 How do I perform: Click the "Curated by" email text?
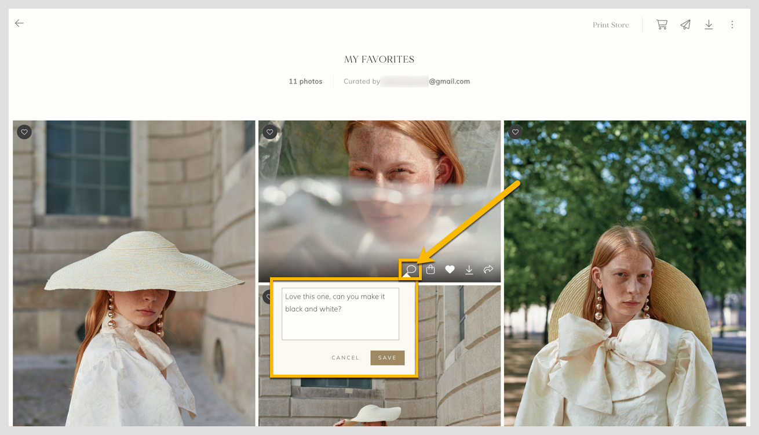tap(407, 82)
